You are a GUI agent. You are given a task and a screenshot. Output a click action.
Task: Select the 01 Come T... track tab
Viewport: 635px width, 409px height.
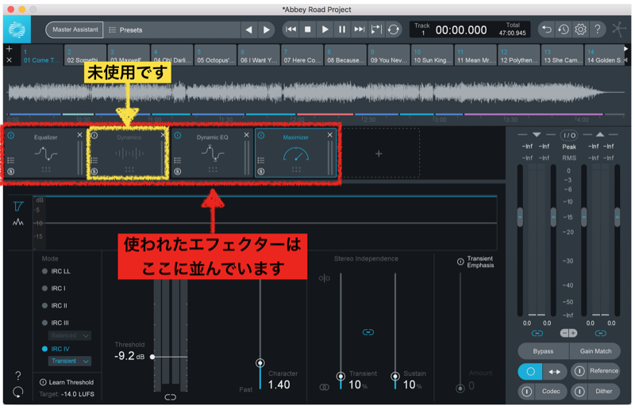[x=42, y=55]
